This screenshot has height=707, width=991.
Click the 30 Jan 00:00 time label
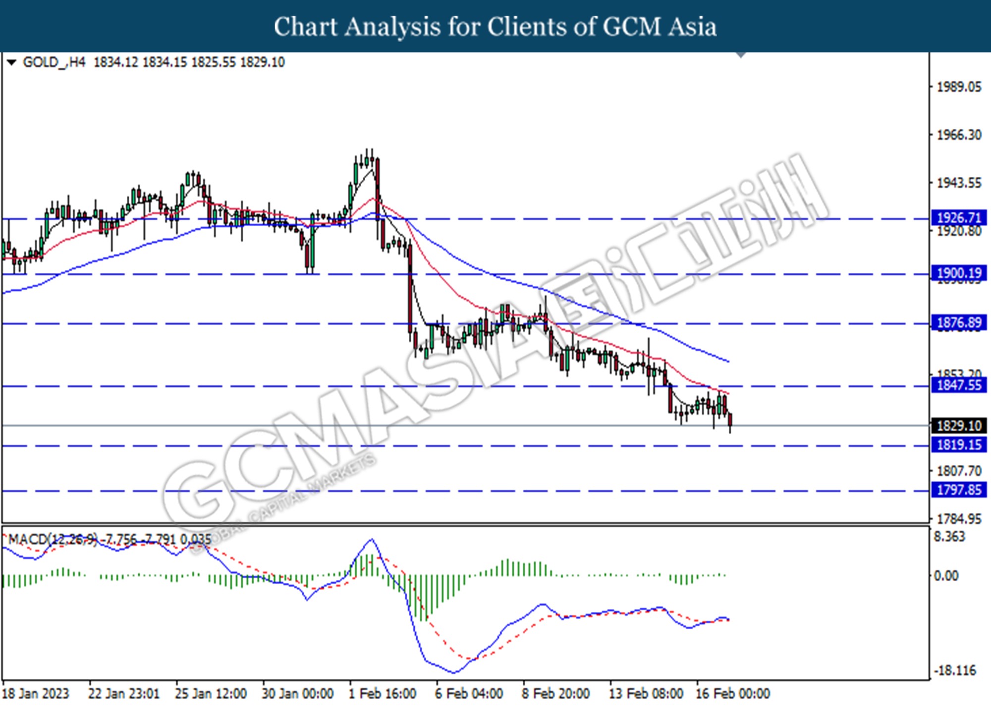297,694
